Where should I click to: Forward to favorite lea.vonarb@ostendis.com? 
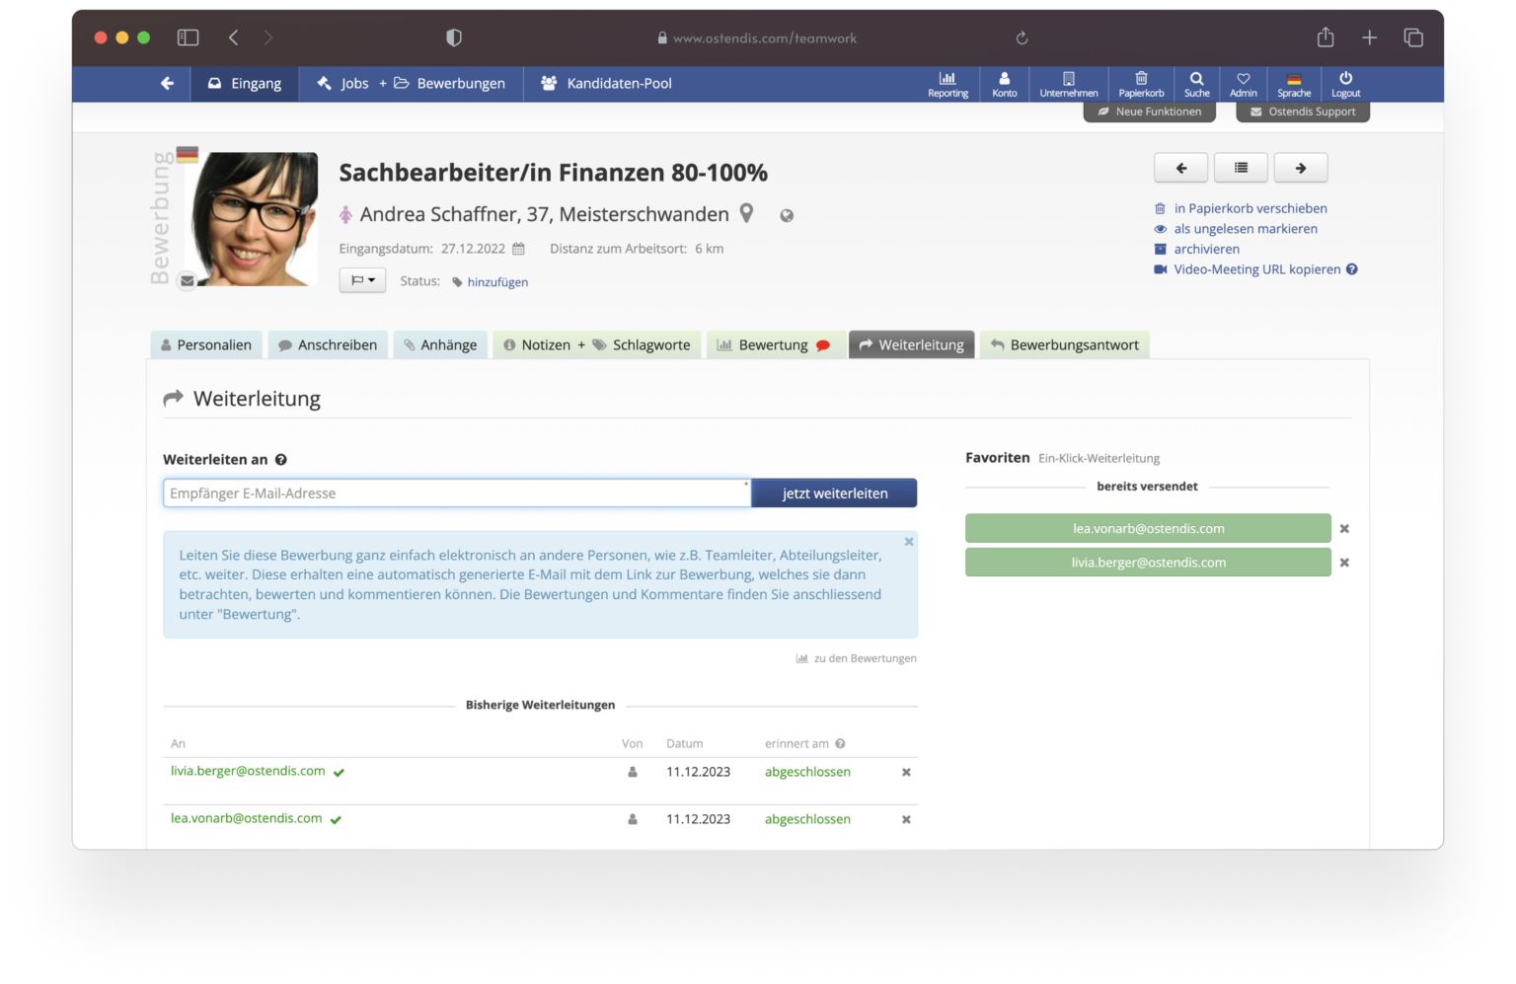pyautogui.click(x=1148, y=528)
